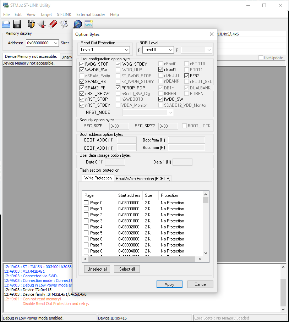
Task: Open the External Loader menu
Action: (x=91, y=15)
